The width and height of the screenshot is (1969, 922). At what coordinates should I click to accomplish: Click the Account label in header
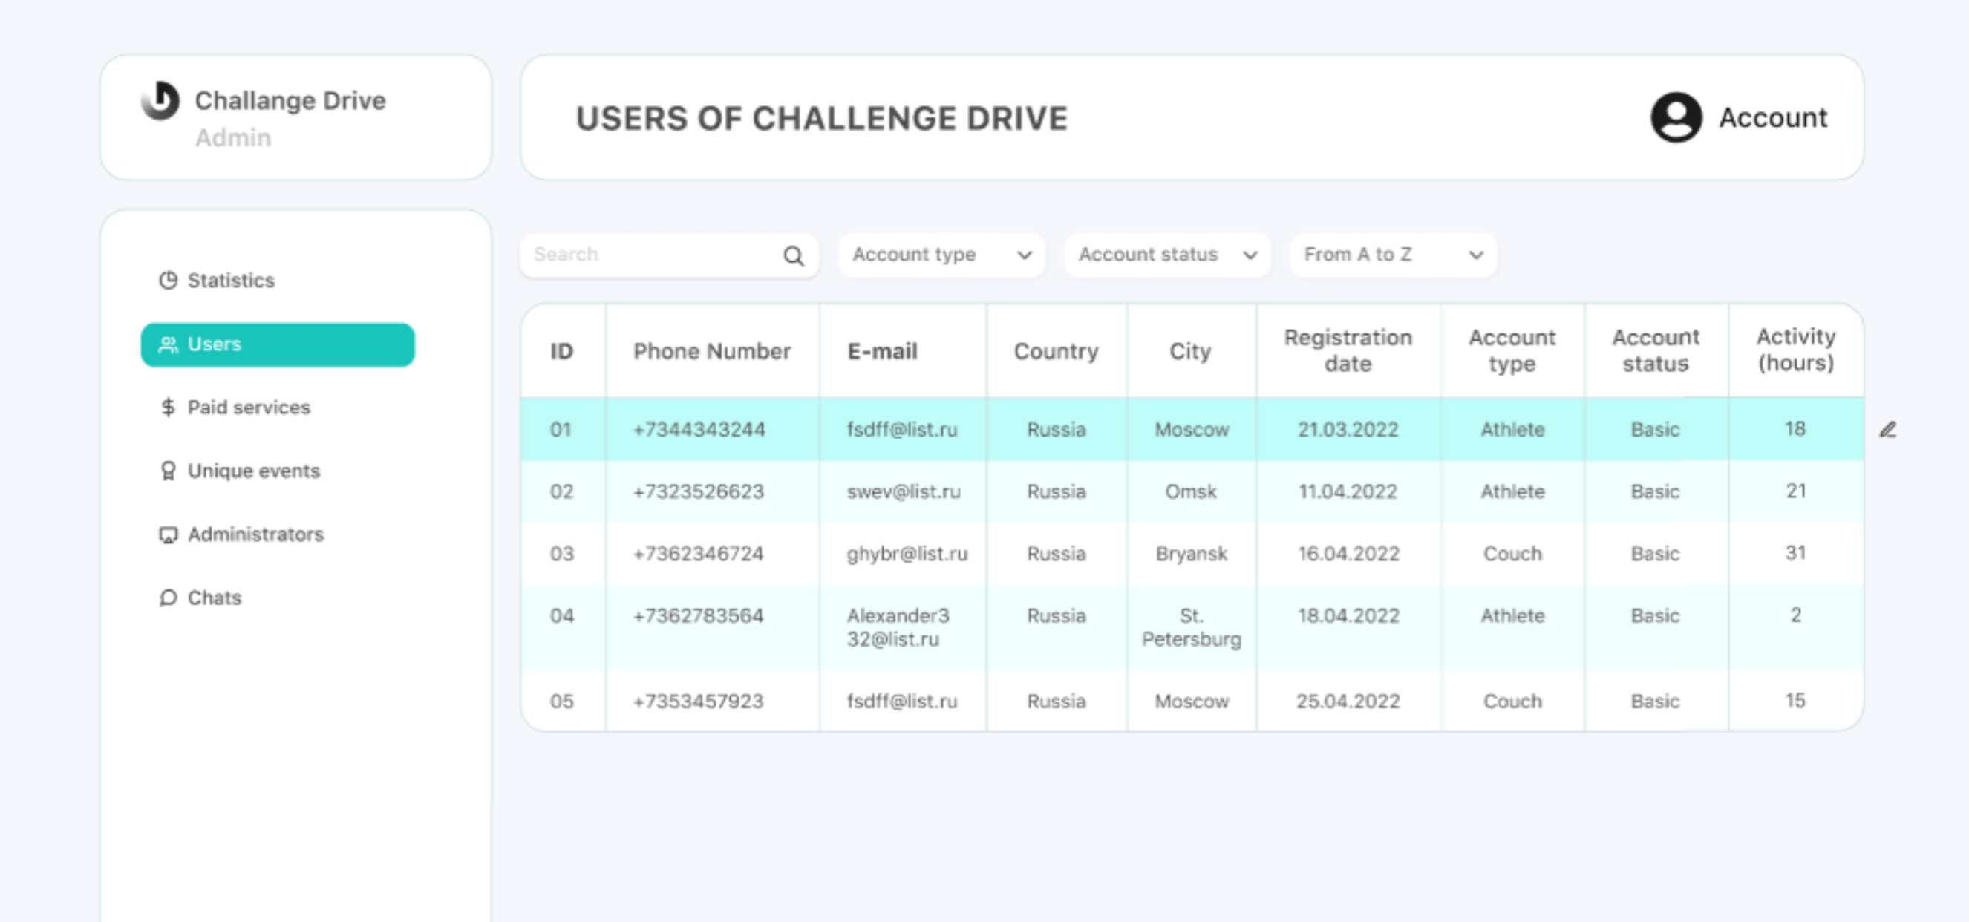1772,118
